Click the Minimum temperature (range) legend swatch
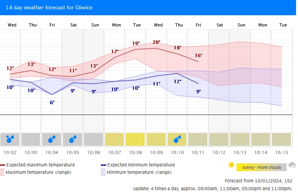This screenshot has height=196, width=298. 103,172
